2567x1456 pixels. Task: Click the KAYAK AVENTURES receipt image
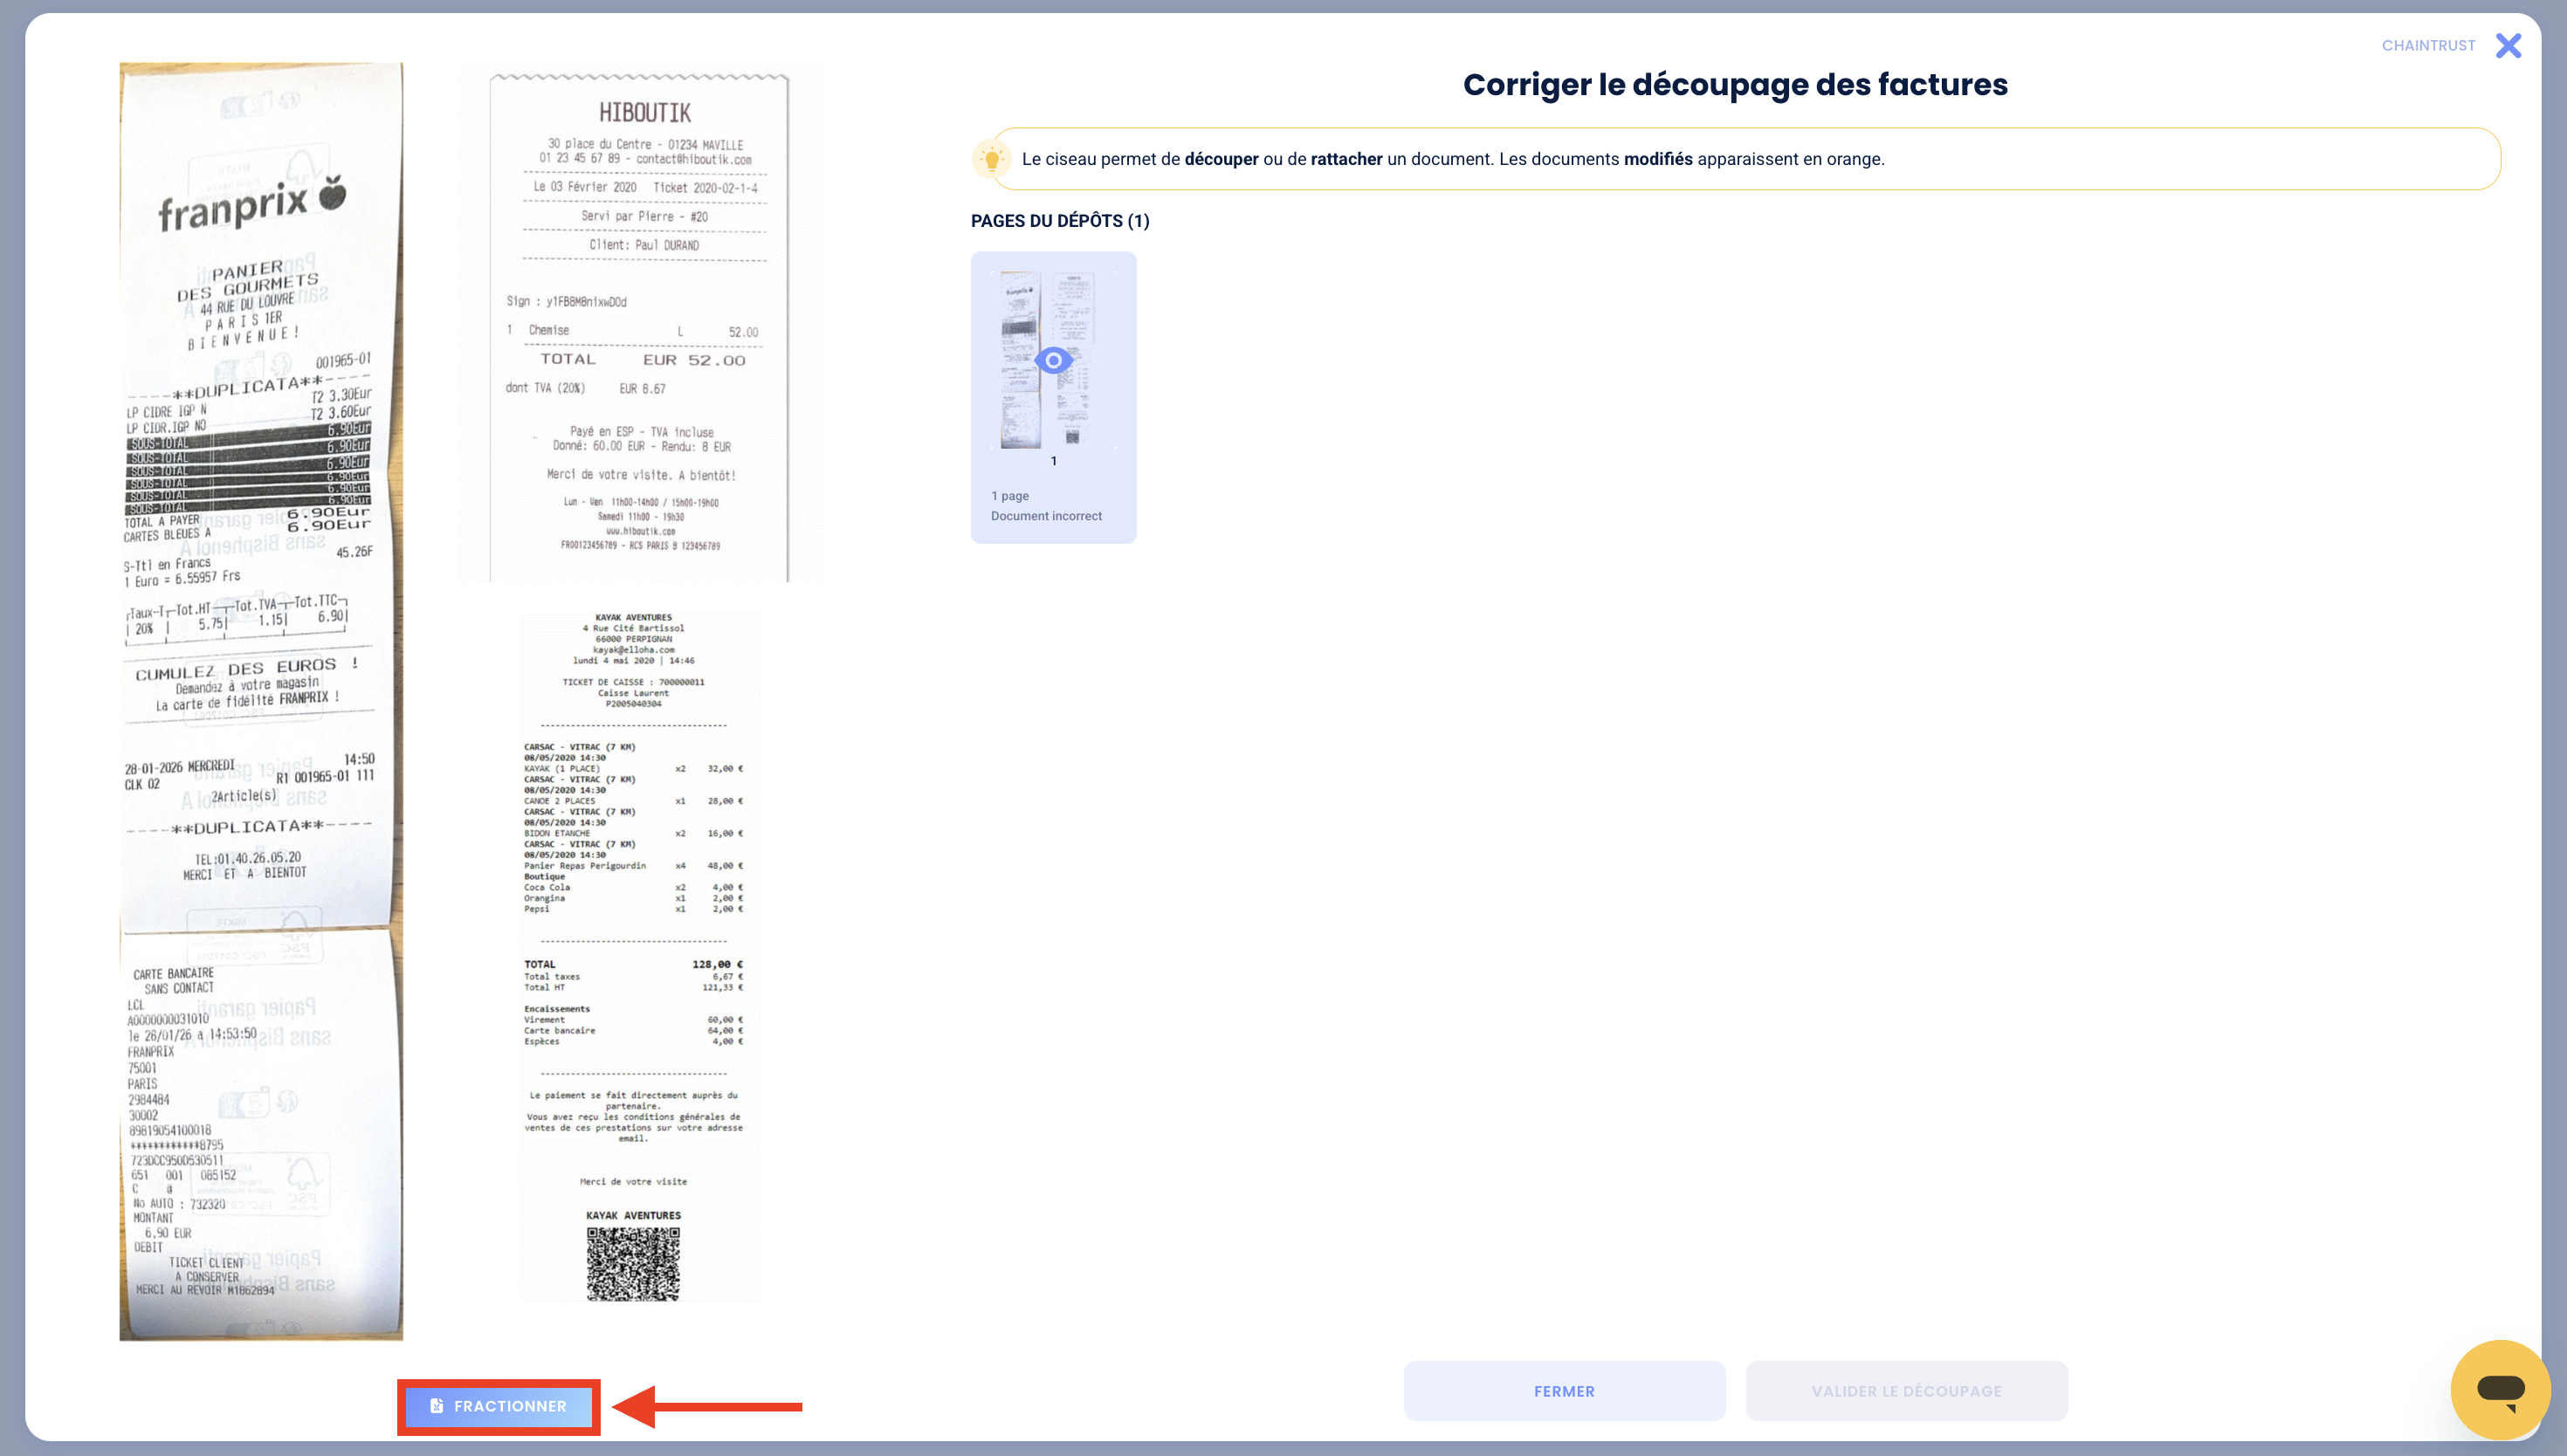click(639, 956)
